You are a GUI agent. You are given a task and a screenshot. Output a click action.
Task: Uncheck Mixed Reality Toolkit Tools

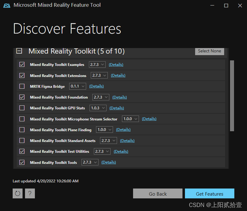coord(22,162)
